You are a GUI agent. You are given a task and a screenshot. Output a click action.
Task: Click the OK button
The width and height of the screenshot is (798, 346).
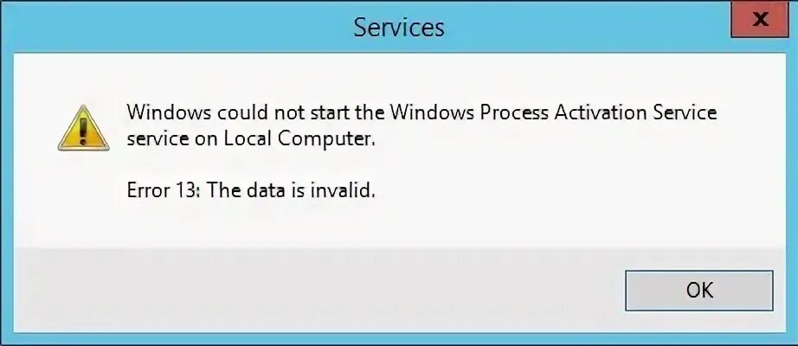698,290
